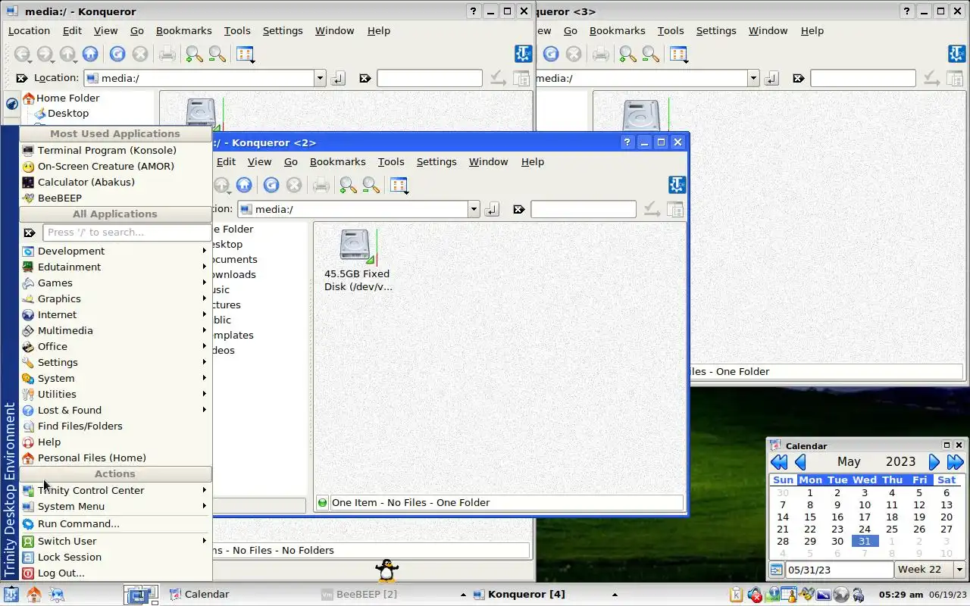
Task: Open view mode dropdown in Konqueror <2> toolbar
Action: pos(399,185)
